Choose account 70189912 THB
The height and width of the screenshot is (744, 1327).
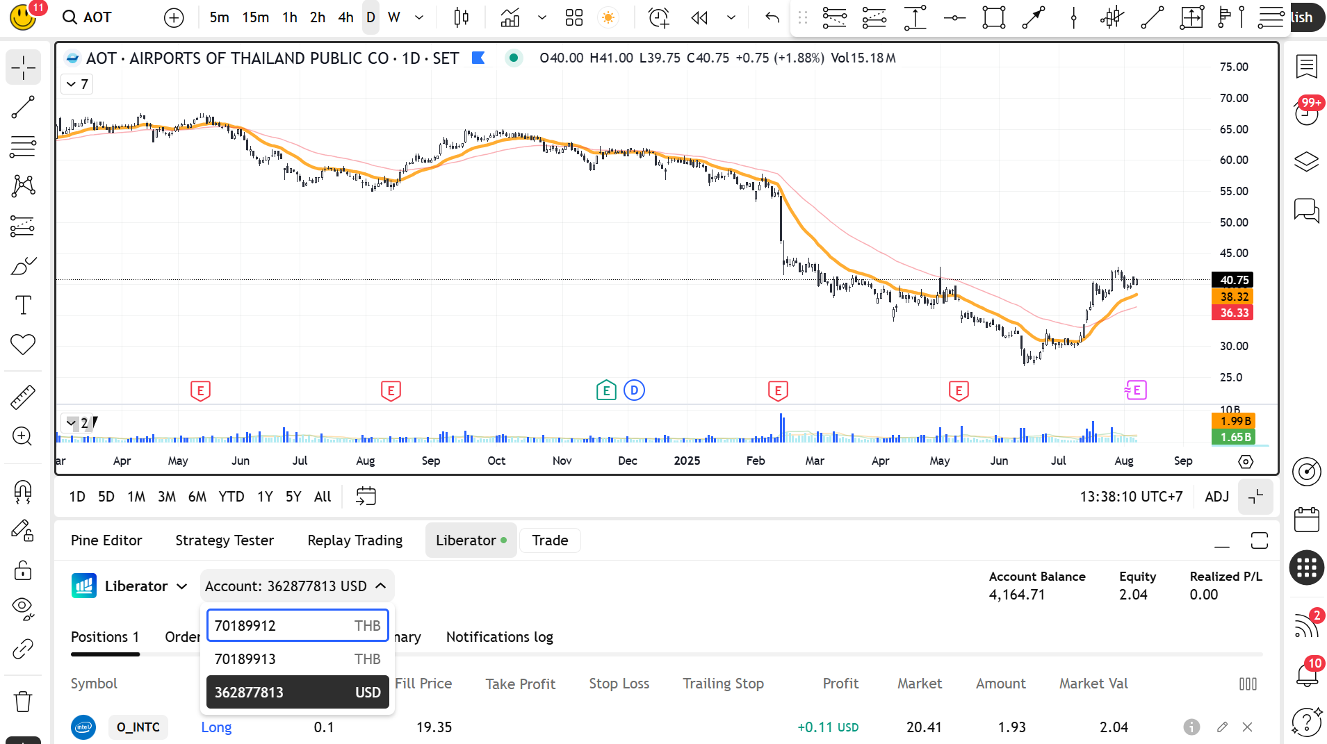click(298, 625)
